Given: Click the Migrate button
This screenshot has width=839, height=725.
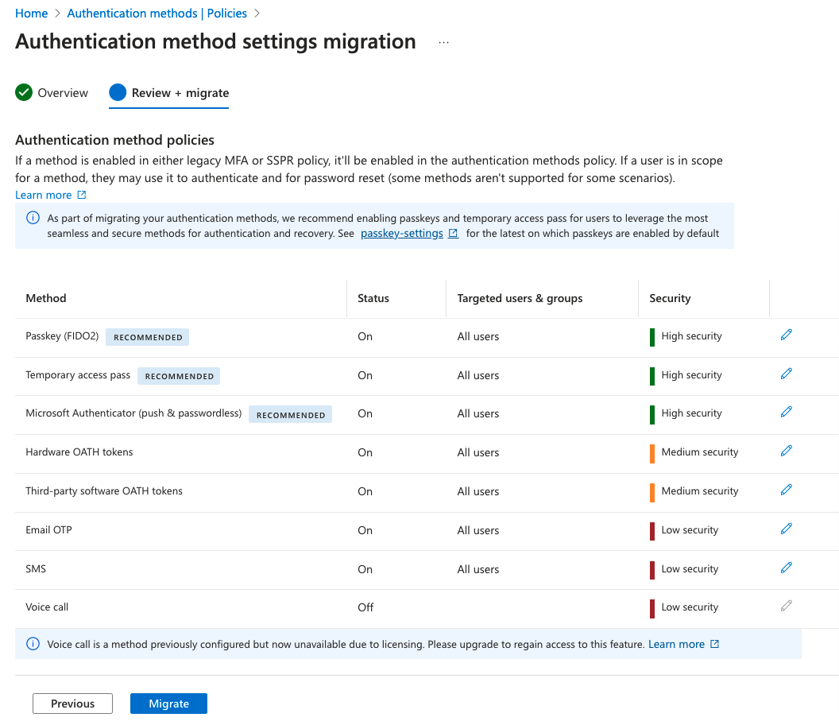Looking at the screenshot, I should [168, 704].
